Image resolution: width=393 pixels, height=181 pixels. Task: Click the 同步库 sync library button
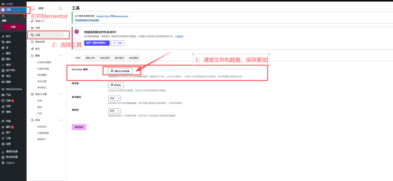(x=116, y=85)
